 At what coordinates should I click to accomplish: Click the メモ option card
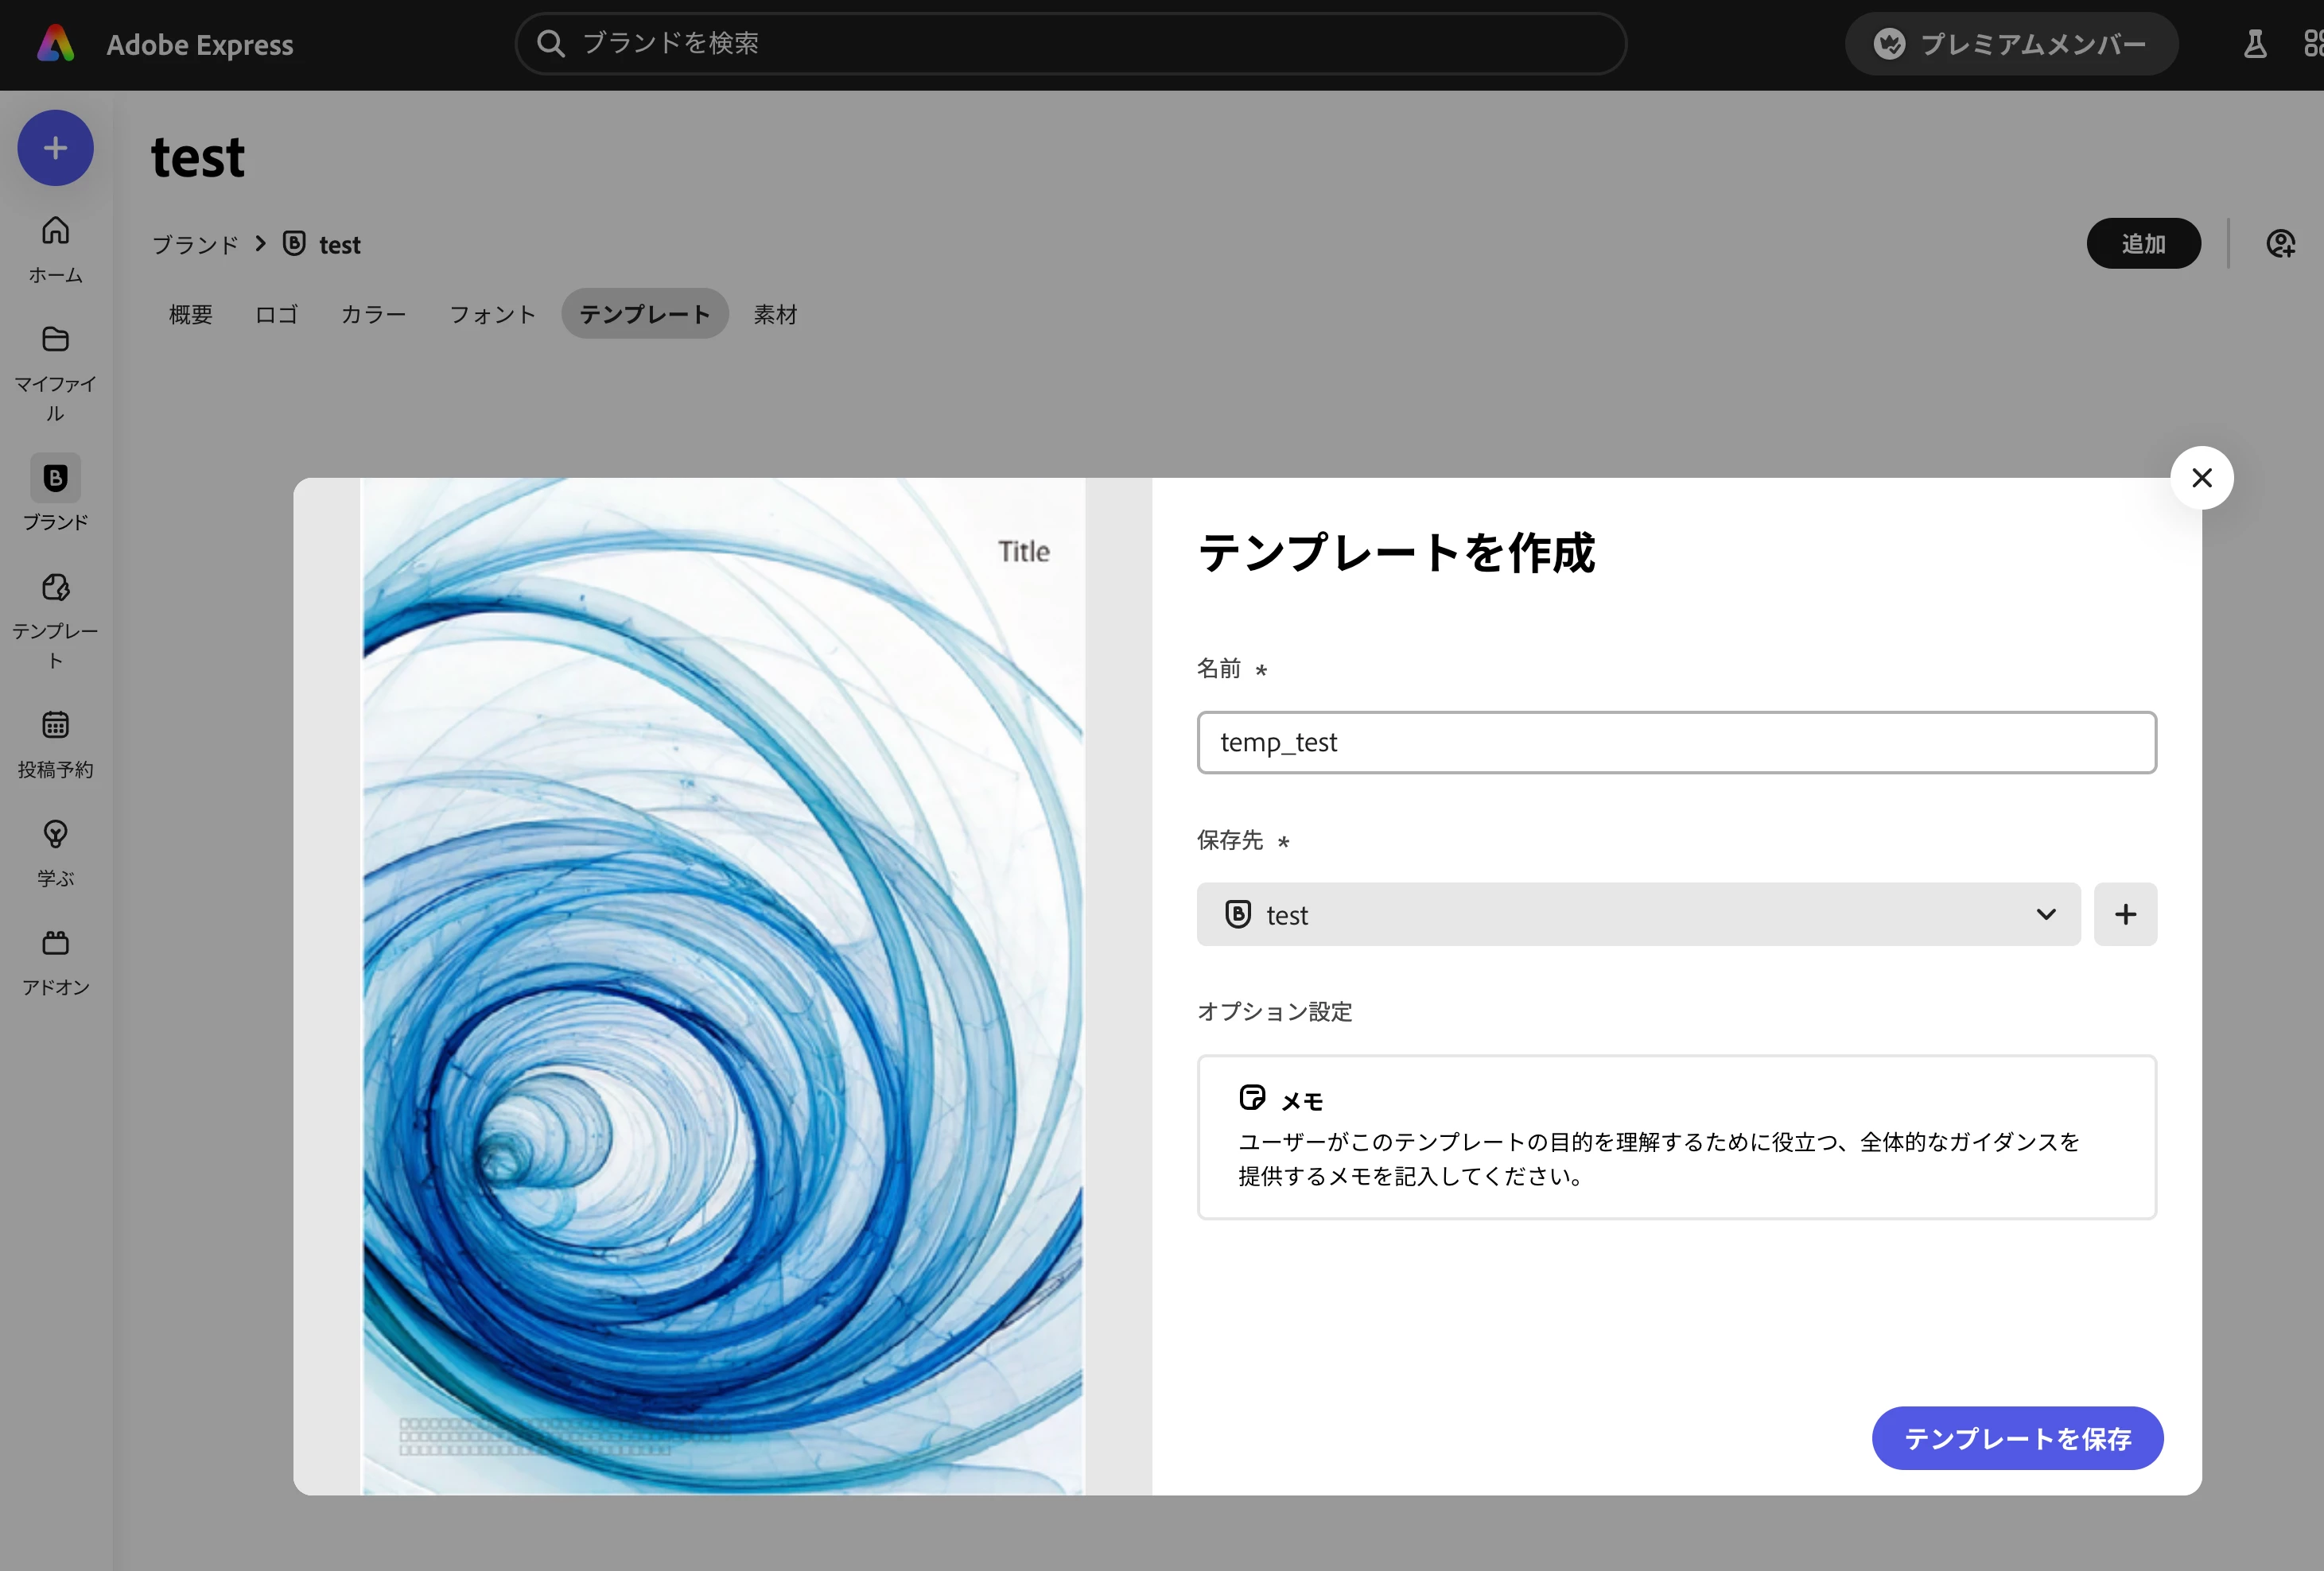click(1676, 1137)
